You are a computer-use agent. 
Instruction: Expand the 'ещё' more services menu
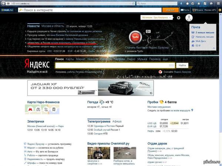165,59
